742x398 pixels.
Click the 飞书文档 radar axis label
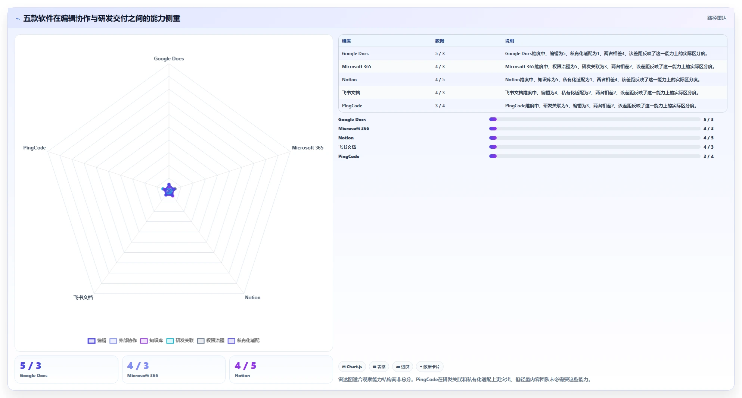click(x=83, y=297)
